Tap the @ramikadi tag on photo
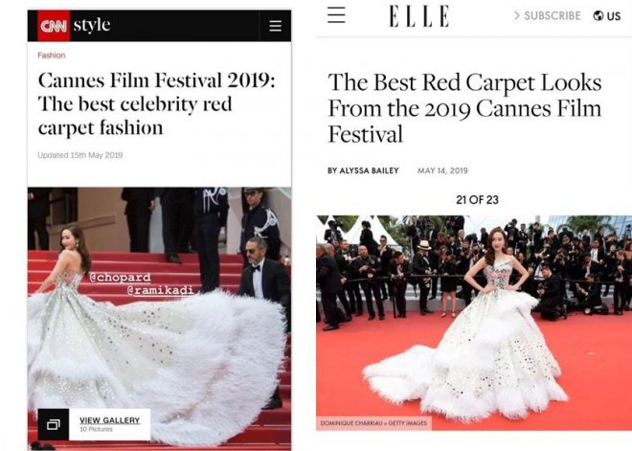 tap(160, 290)
